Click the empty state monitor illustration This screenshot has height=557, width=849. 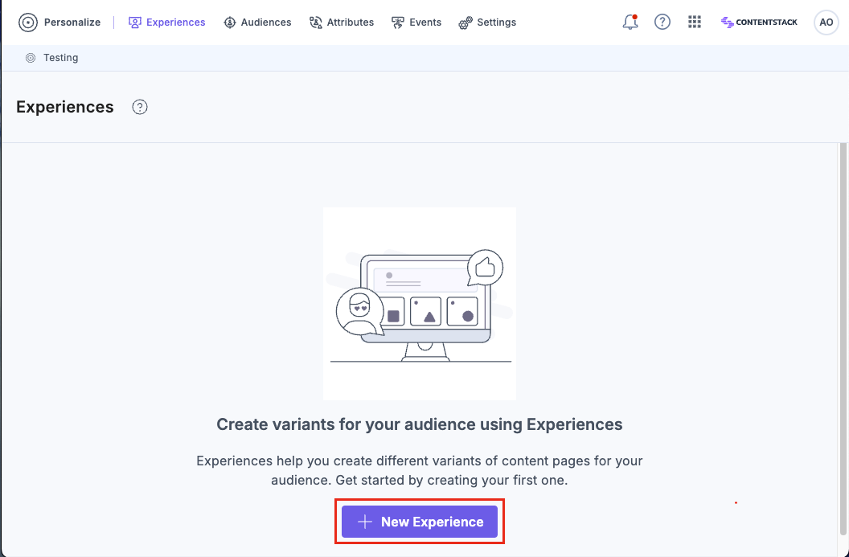pyautogui.click(x=420, y=304)
